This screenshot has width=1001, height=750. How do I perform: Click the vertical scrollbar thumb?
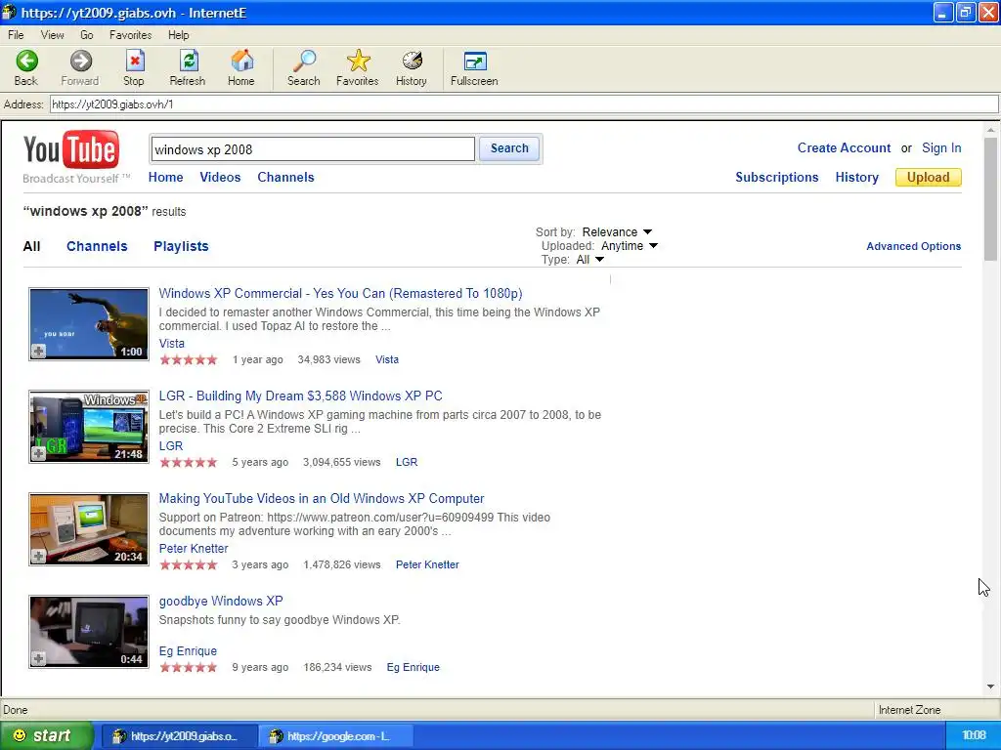click(x=990, y=199)
